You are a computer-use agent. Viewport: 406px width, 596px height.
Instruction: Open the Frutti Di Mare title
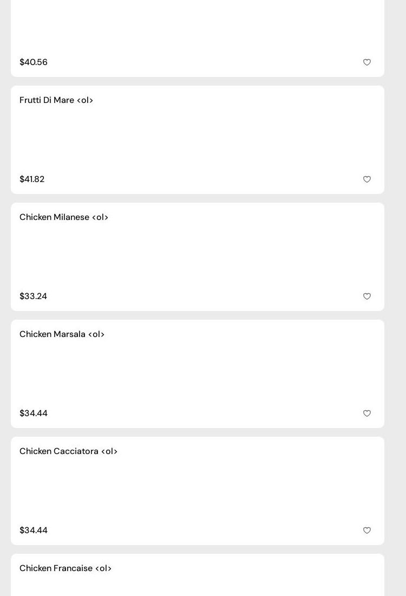click(56, 100)
